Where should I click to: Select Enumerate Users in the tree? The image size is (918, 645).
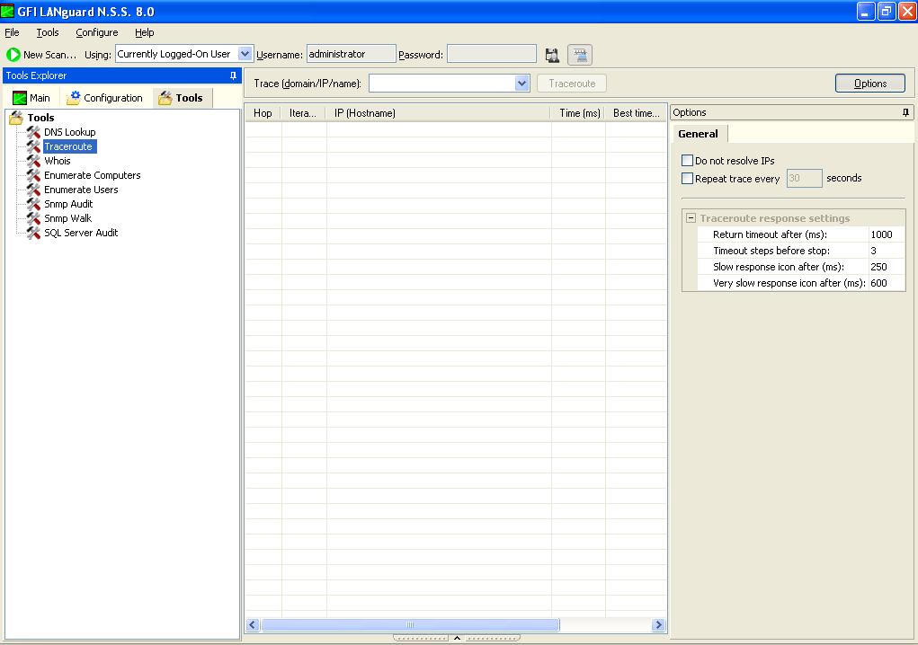pyautogui.click(x=82, y=190)
